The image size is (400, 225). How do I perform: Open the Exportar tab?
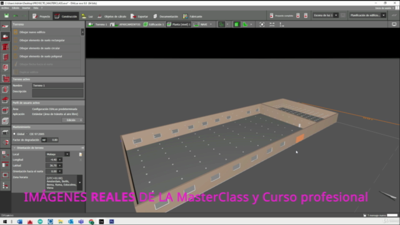139,16
